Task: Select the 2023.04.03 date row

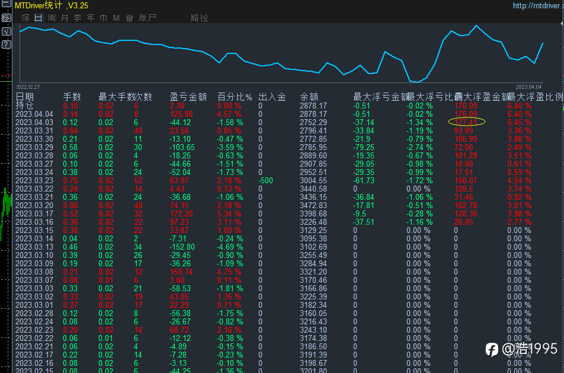Action: coord(34,122)
